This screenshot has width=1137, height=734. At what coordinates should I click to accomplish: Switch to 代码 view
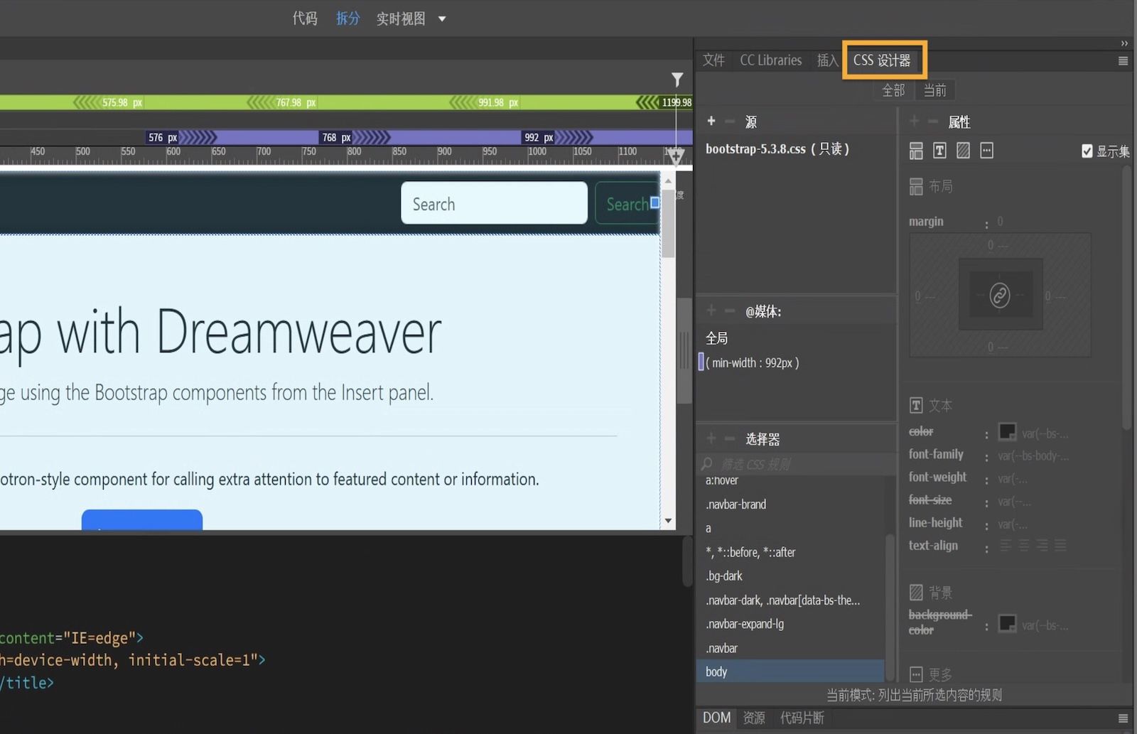305,18
